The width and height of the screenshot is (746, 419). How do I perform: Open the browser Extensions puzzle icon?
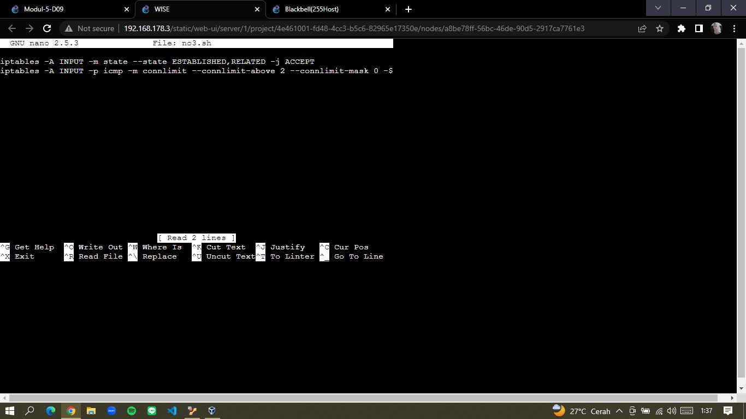click(681, 28)
